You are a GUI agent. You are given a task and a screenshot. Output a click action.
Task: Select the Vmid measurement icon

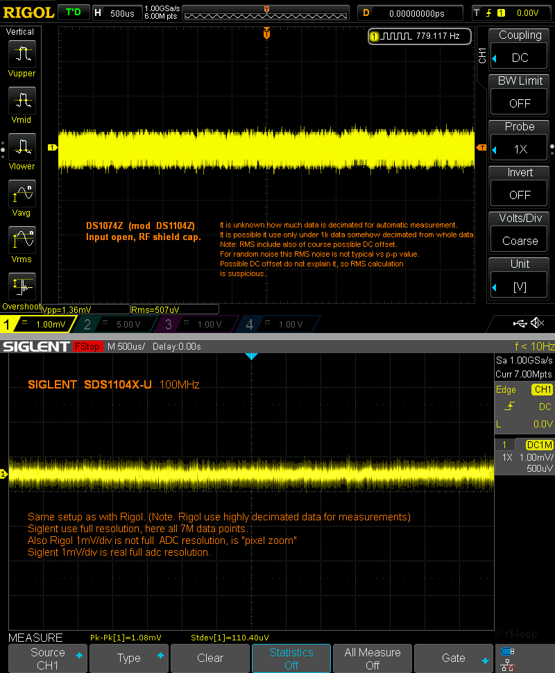click(x=22, y=101)
